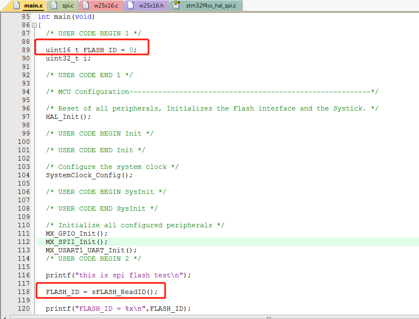Click the 'MCU Configuration' comment line
This screenshot has height=319, width=419.
tap(212, 92)
